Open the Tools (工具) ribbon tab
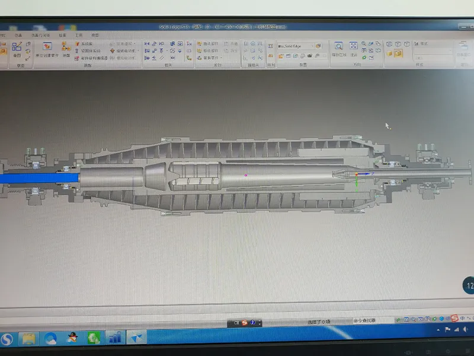The height and width of the screenshot is (356, 474). coord(79,36)
